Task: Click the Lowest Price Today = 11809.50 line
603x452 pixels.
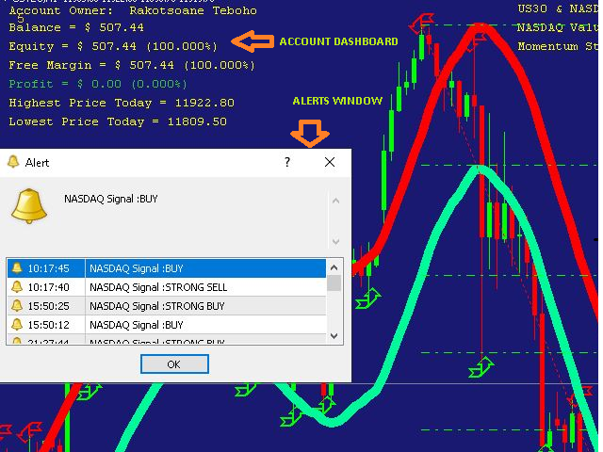Action: [x=118, y=121]
